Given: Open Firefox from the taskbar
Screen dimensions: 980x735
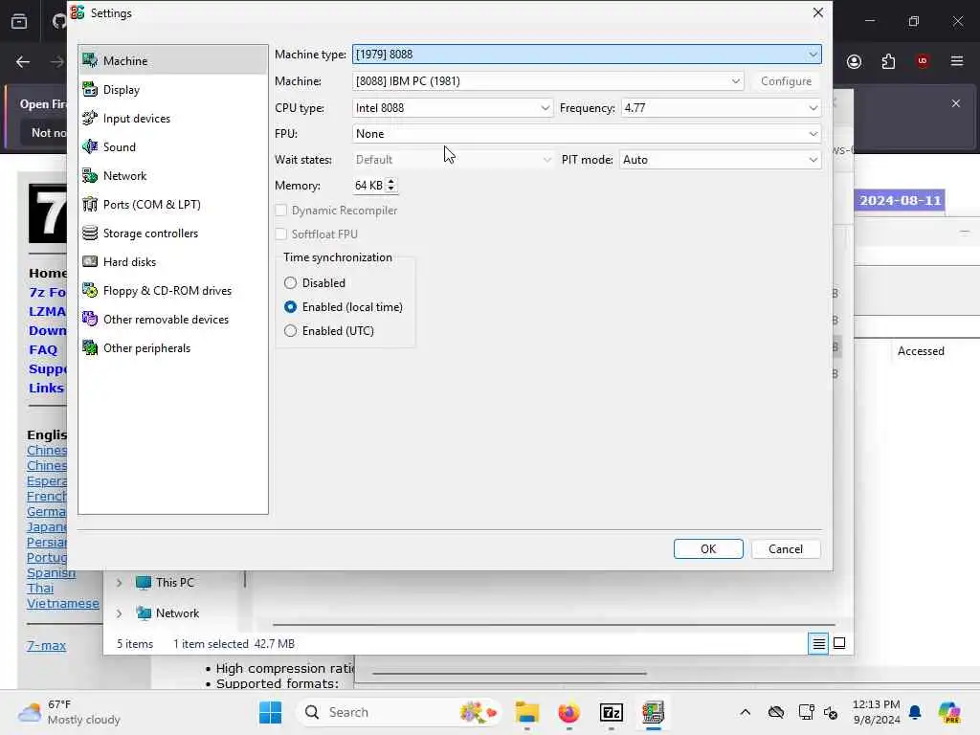Looking at the screenshot, I should pos(568,712).
